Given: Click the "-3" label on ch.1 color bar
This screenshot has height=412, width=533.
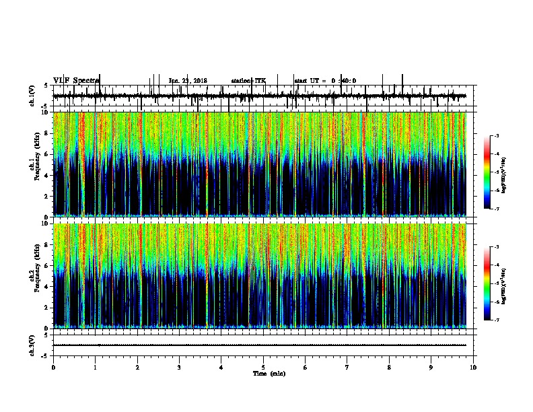Looking at the screenshot, I should (497, 135).
